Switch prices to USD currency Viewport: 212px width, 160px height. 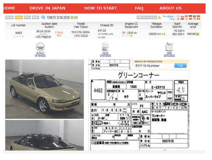tap(193, 34)
